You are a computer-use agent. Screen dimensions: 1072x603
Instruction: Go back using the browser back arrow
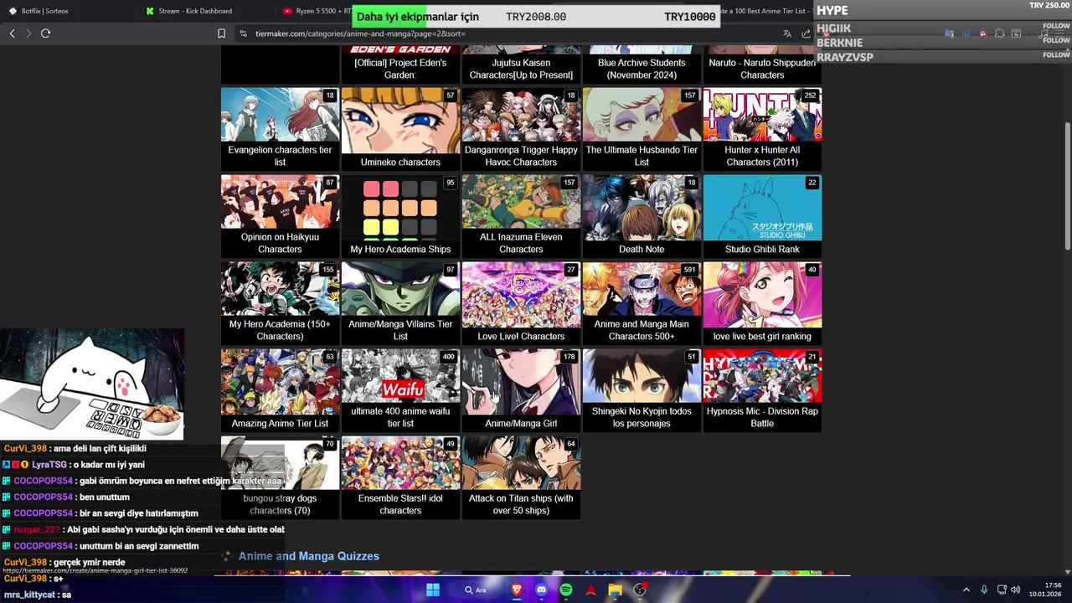pos(12,33)
